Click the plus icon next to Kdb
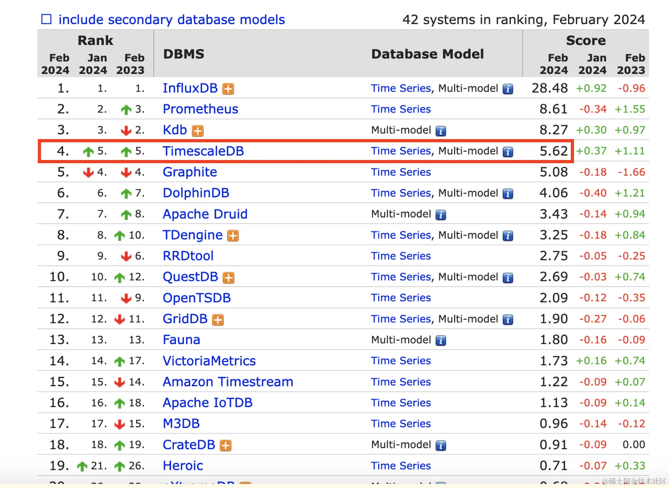669x488 pixels. [198, 131]
